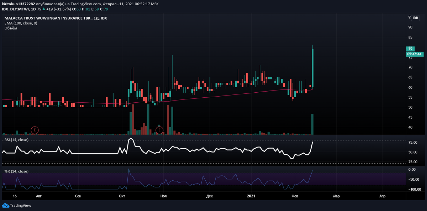Click the Дек label on time axis
427x211 pixels.
210,196
